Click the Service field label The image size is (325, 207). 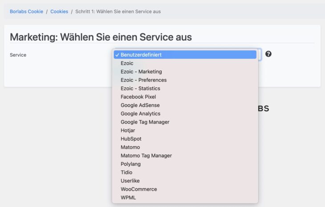pos(18,55)
